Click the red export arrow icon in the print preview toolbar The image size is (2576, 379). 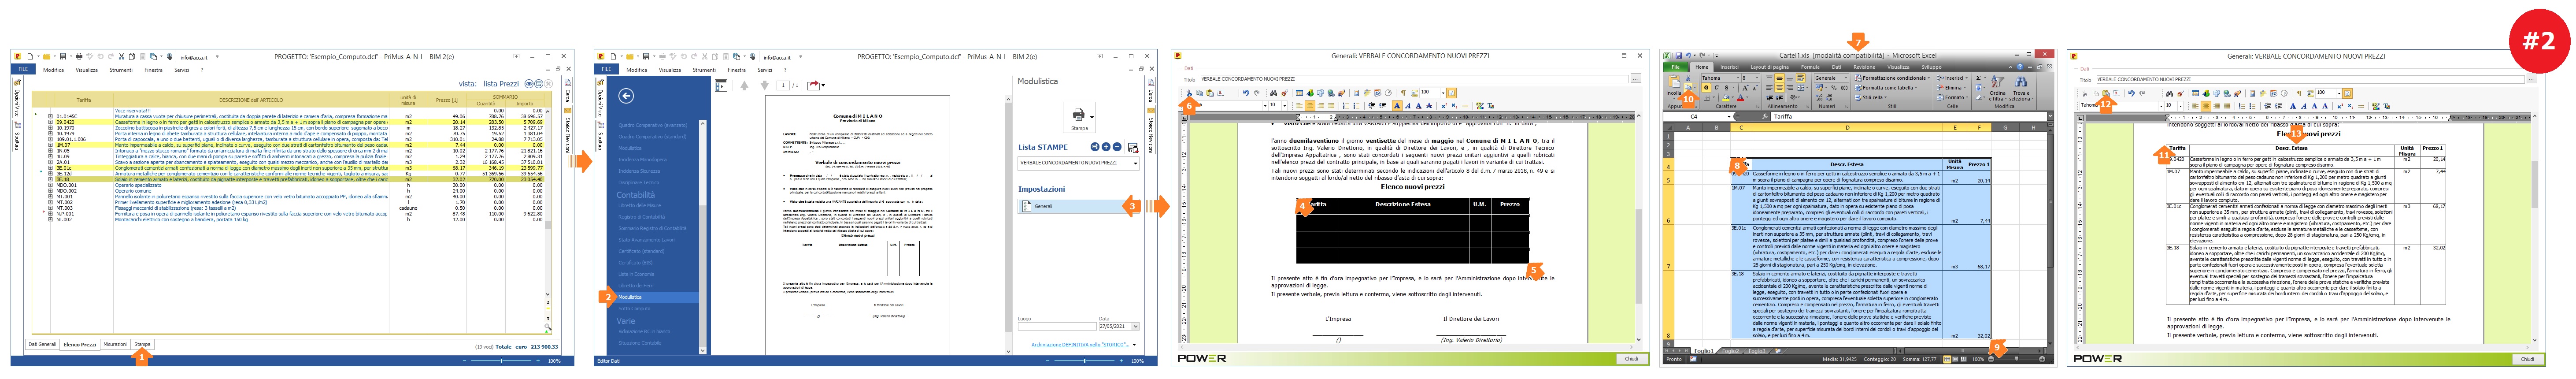tap(814, 85)
